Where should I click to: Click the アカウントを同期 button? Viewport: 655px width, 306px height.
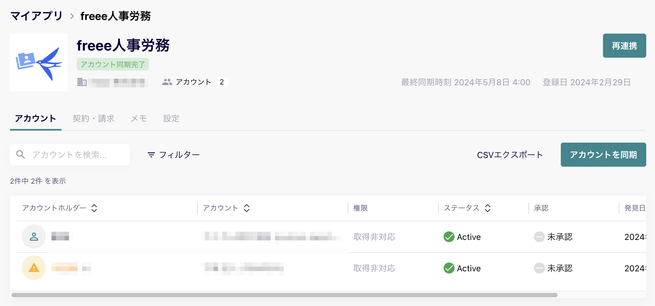[x=603, y=155]
